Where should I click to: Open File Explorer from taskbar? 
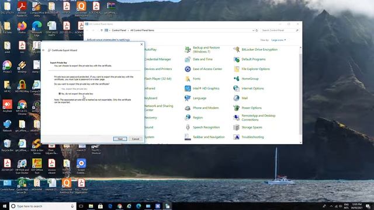91,206
